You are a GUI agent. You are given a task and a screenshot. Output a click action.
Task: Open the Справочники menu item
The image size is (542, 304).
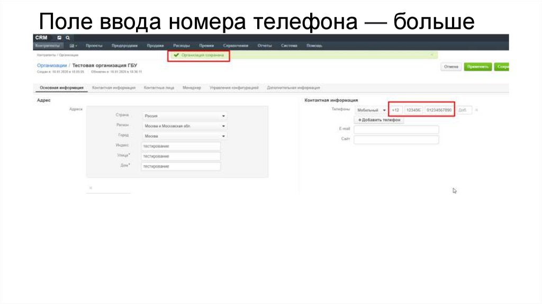pos(236,46)
